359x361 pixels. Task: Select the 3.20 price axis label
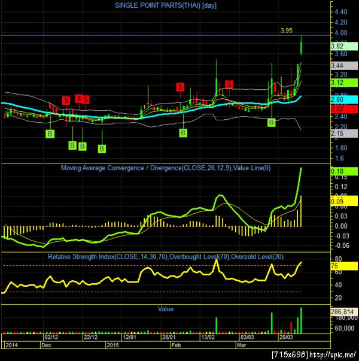click(x=341, y=75)
